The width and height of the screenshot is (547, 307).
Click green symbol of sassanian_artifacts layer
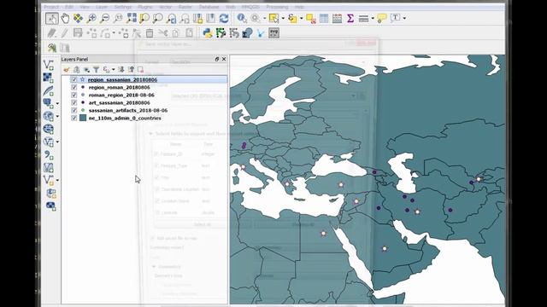(x=83, y=110)
